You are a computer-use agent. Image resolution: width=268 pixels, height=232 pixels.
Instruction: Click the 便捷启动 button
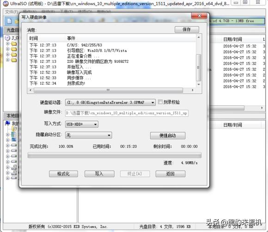pyautogui.click(x=168, y=135)
